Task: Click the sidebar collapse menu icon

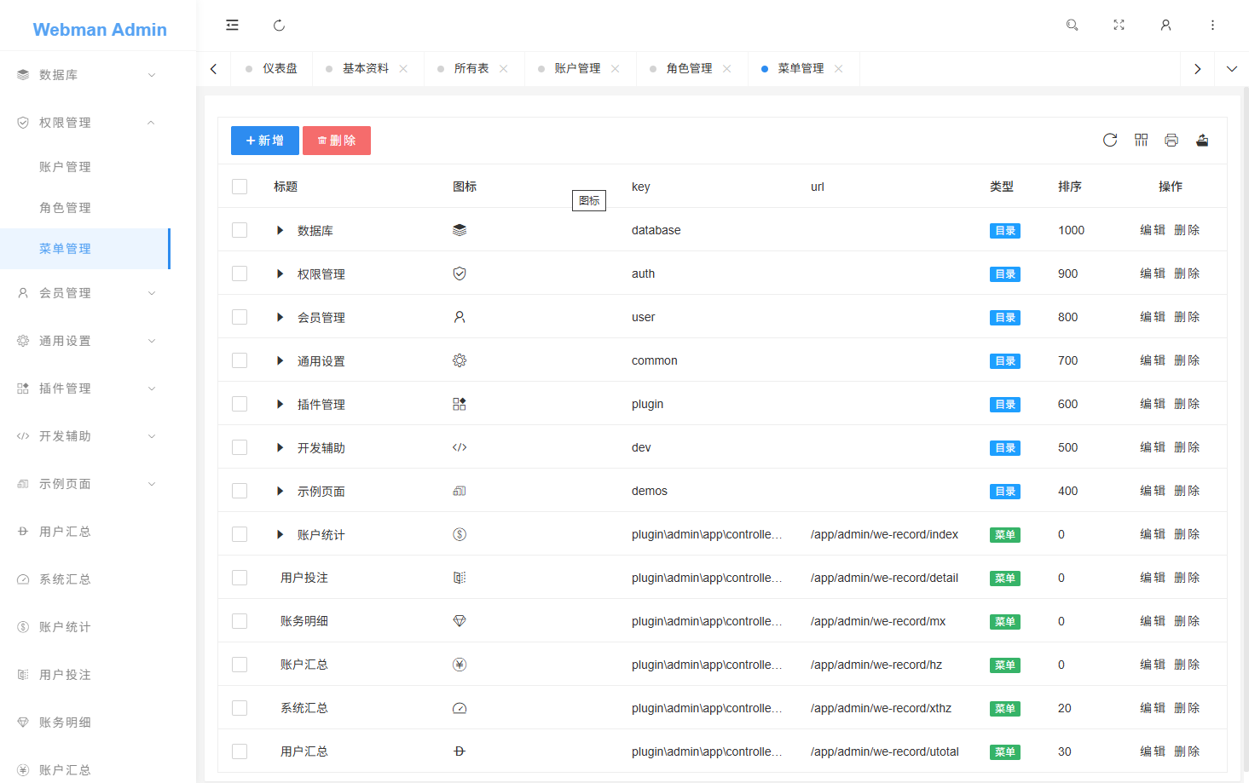Action: point(232,26)
